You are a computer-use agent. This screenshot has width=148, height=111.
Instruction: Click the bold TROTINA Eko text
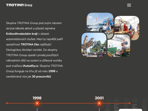(30, 45)
